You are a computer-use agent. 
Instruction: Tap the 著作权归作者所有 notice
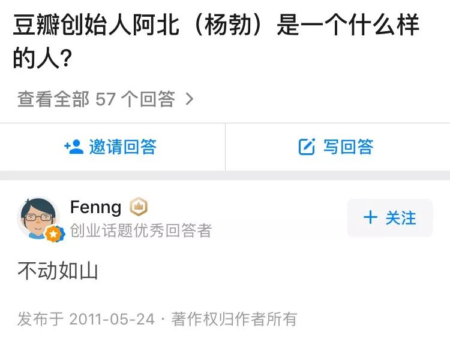pos(234,319)
